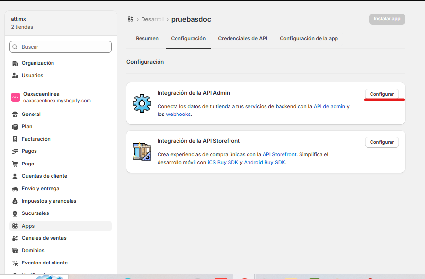This screenshot has height=279, width=425.
Task: Click the Instalar app button
Action: 387,19
